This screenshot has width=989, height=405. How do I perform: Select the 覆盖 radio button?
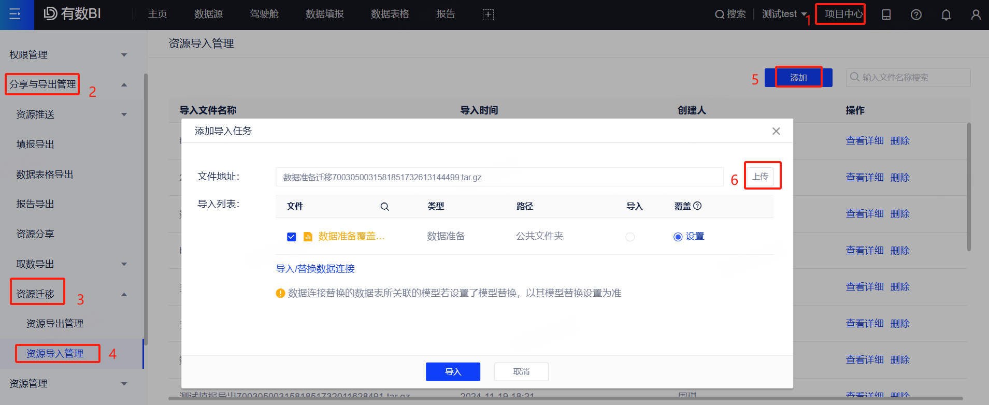point(678,237)
